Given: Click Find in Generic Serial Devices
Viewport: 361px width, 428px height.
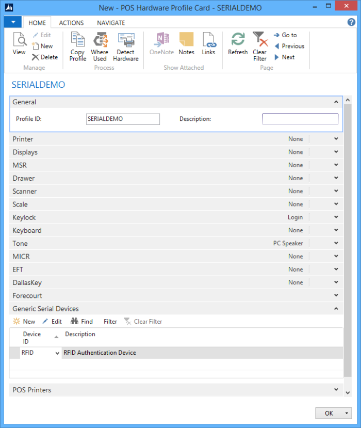Looking at the screenshot, I should [81, 322].
